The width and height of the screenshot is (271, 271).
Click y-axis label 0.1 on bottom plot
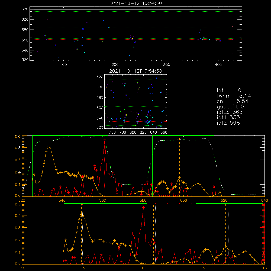pos(18,252)
